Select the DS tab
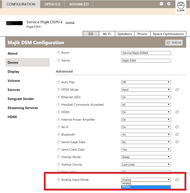 tap(91, 34)
